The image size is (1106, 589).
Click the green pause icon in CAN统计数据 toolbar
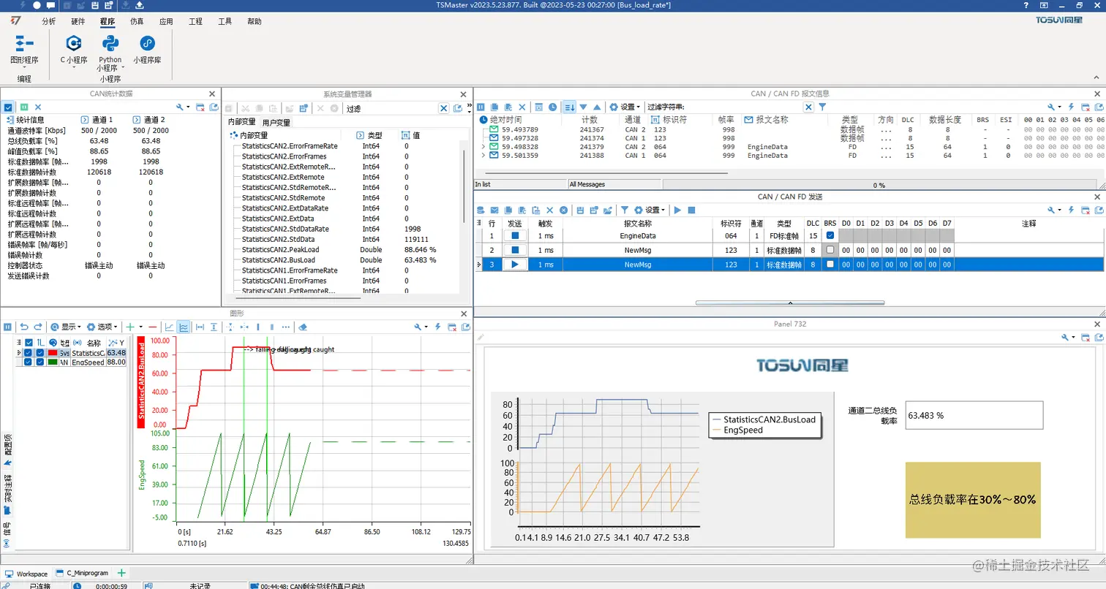coord(24,107)
